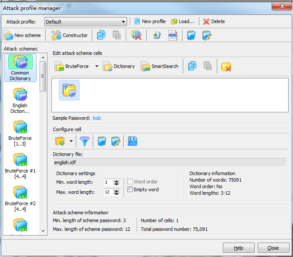Click the TXT floppy disk export icon
The height and width of the screenshot is (257, 293).
tap(132, 141)
